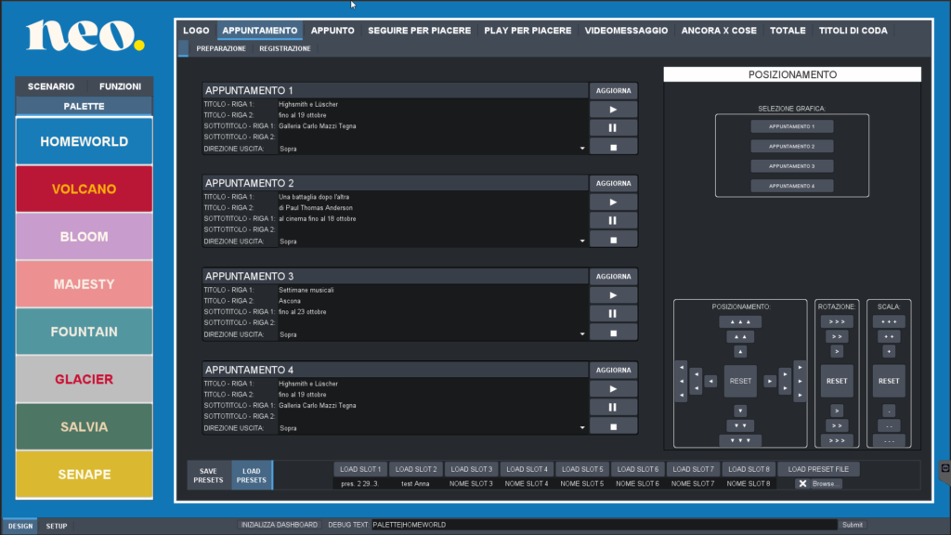Click Aggiorna for Appuntamento 4
This screenshot has width=951, height=535.
[613, 371]
